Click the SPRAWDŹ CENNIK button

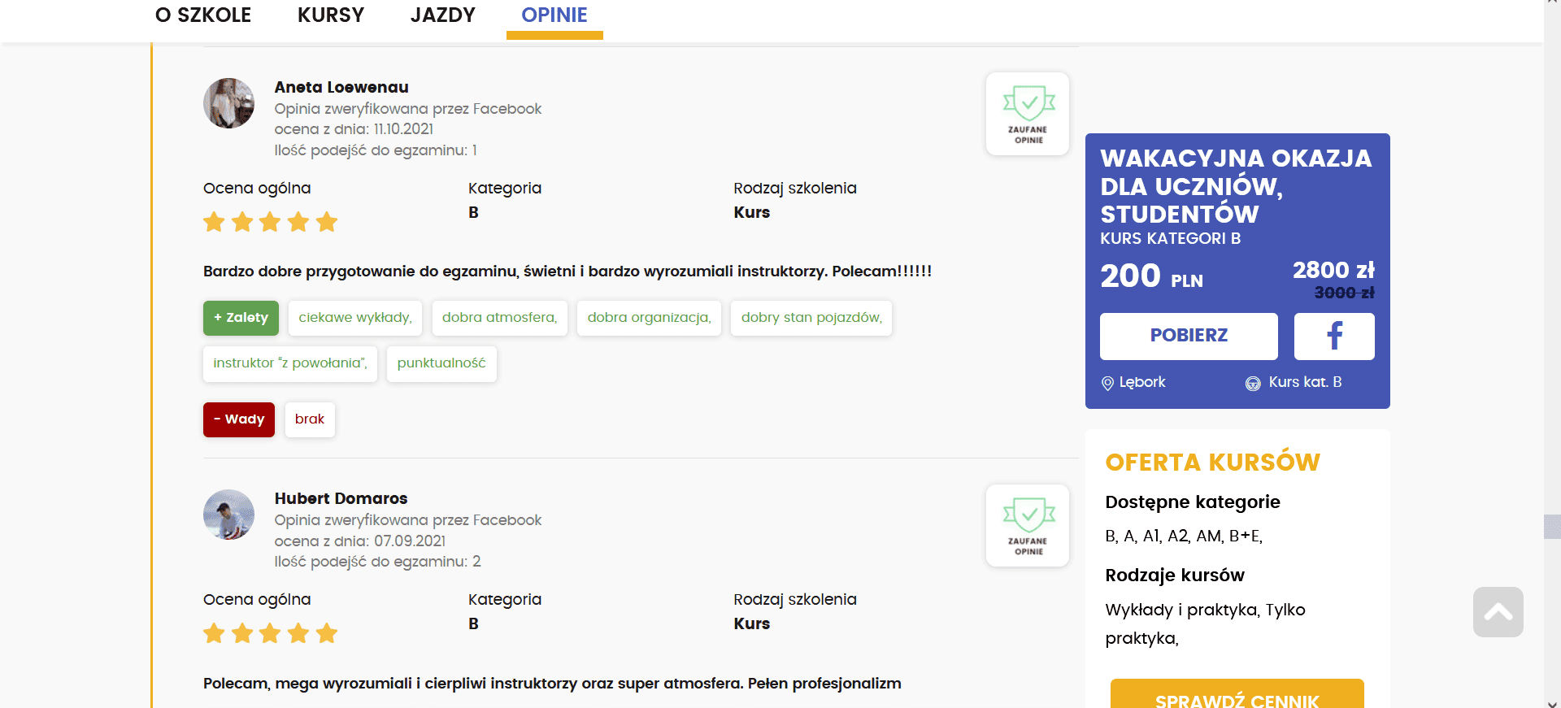pos(1237,695)
